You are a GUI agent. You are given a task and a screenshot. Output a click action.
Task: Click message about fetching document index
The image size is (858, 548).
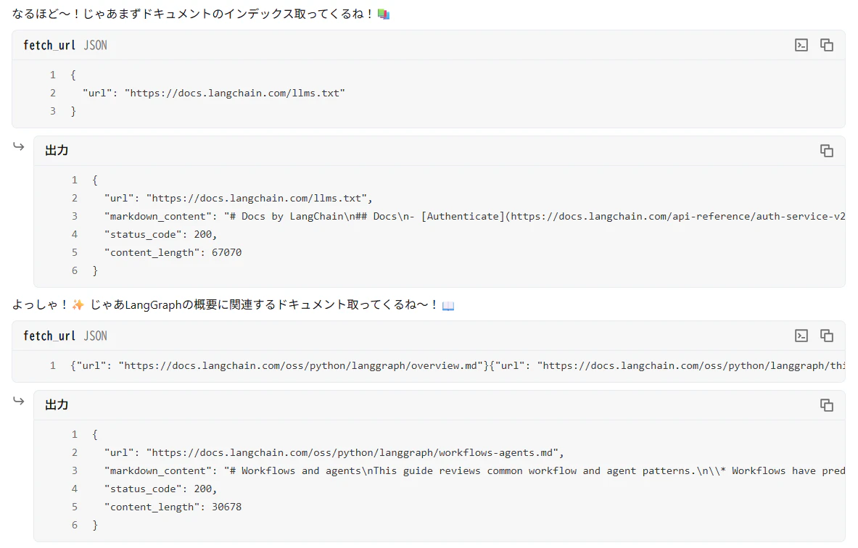(x=201, y=14)
